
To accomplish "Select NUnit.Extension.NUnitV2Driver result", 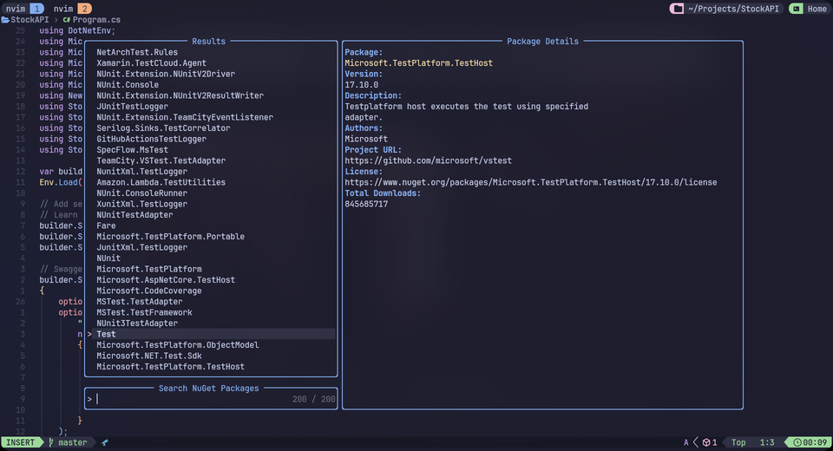I will click(166, 74).
